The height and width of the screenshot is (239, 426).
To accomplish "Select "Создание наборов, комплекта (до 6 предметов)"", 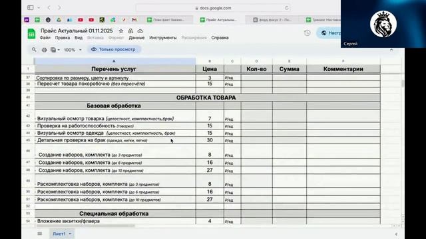I will click(115, 163).
